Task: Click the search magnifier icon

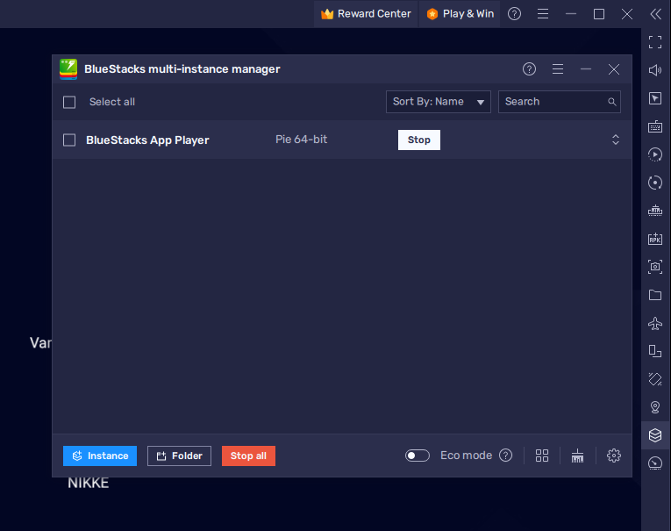Action: point(612,102)
